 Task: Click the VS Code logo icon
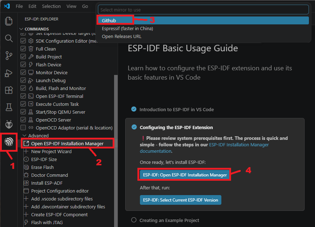point(7,6)
